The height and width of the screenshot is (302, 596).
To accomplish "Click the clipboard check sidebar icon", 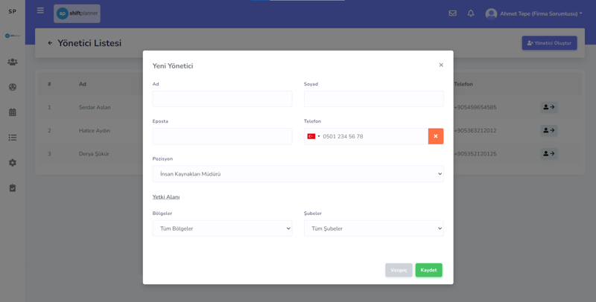I will click(13, 188).
